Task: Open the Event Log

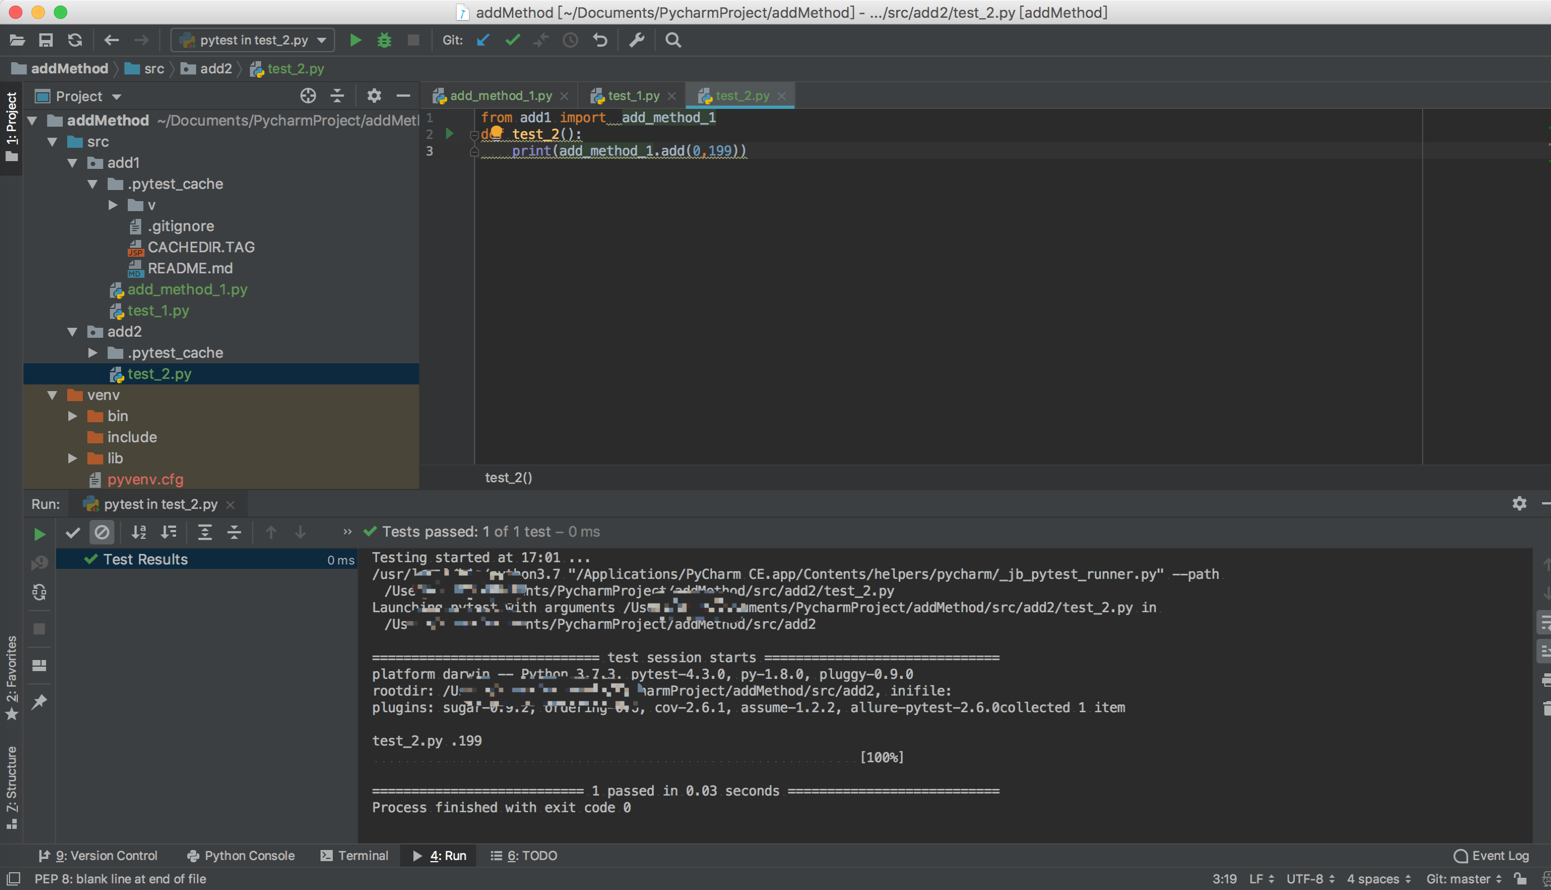Action: (1491, 856)
